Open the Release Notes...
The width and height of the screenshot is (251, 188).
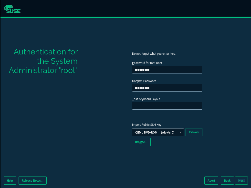(x=32, y=181)
